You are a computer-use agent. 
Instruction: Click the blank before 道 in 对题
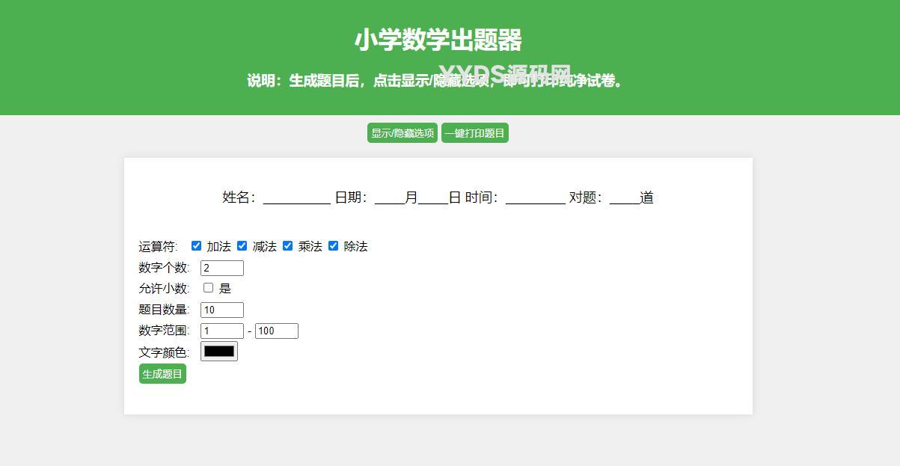tap(624, 198)
